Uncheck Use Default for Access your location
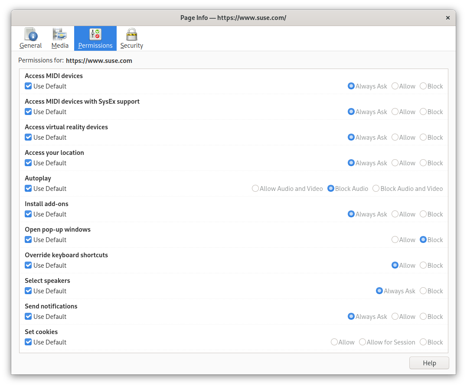 (29, 163)
